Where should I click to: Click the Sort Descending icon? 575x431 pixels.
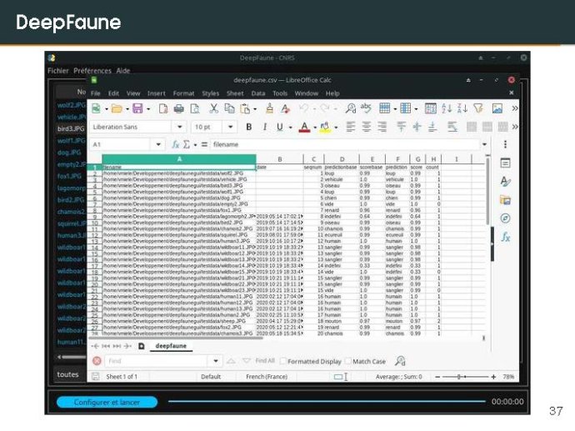coord(462,108)
